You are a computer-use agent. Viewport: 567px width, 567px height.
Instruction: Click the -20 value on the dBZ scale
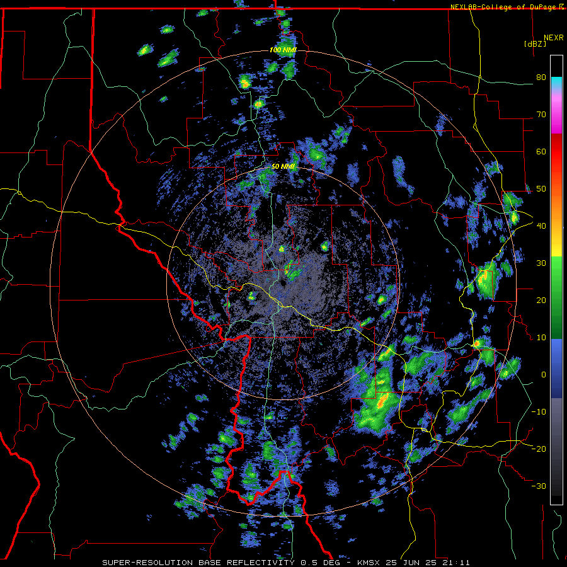[539, 449]
